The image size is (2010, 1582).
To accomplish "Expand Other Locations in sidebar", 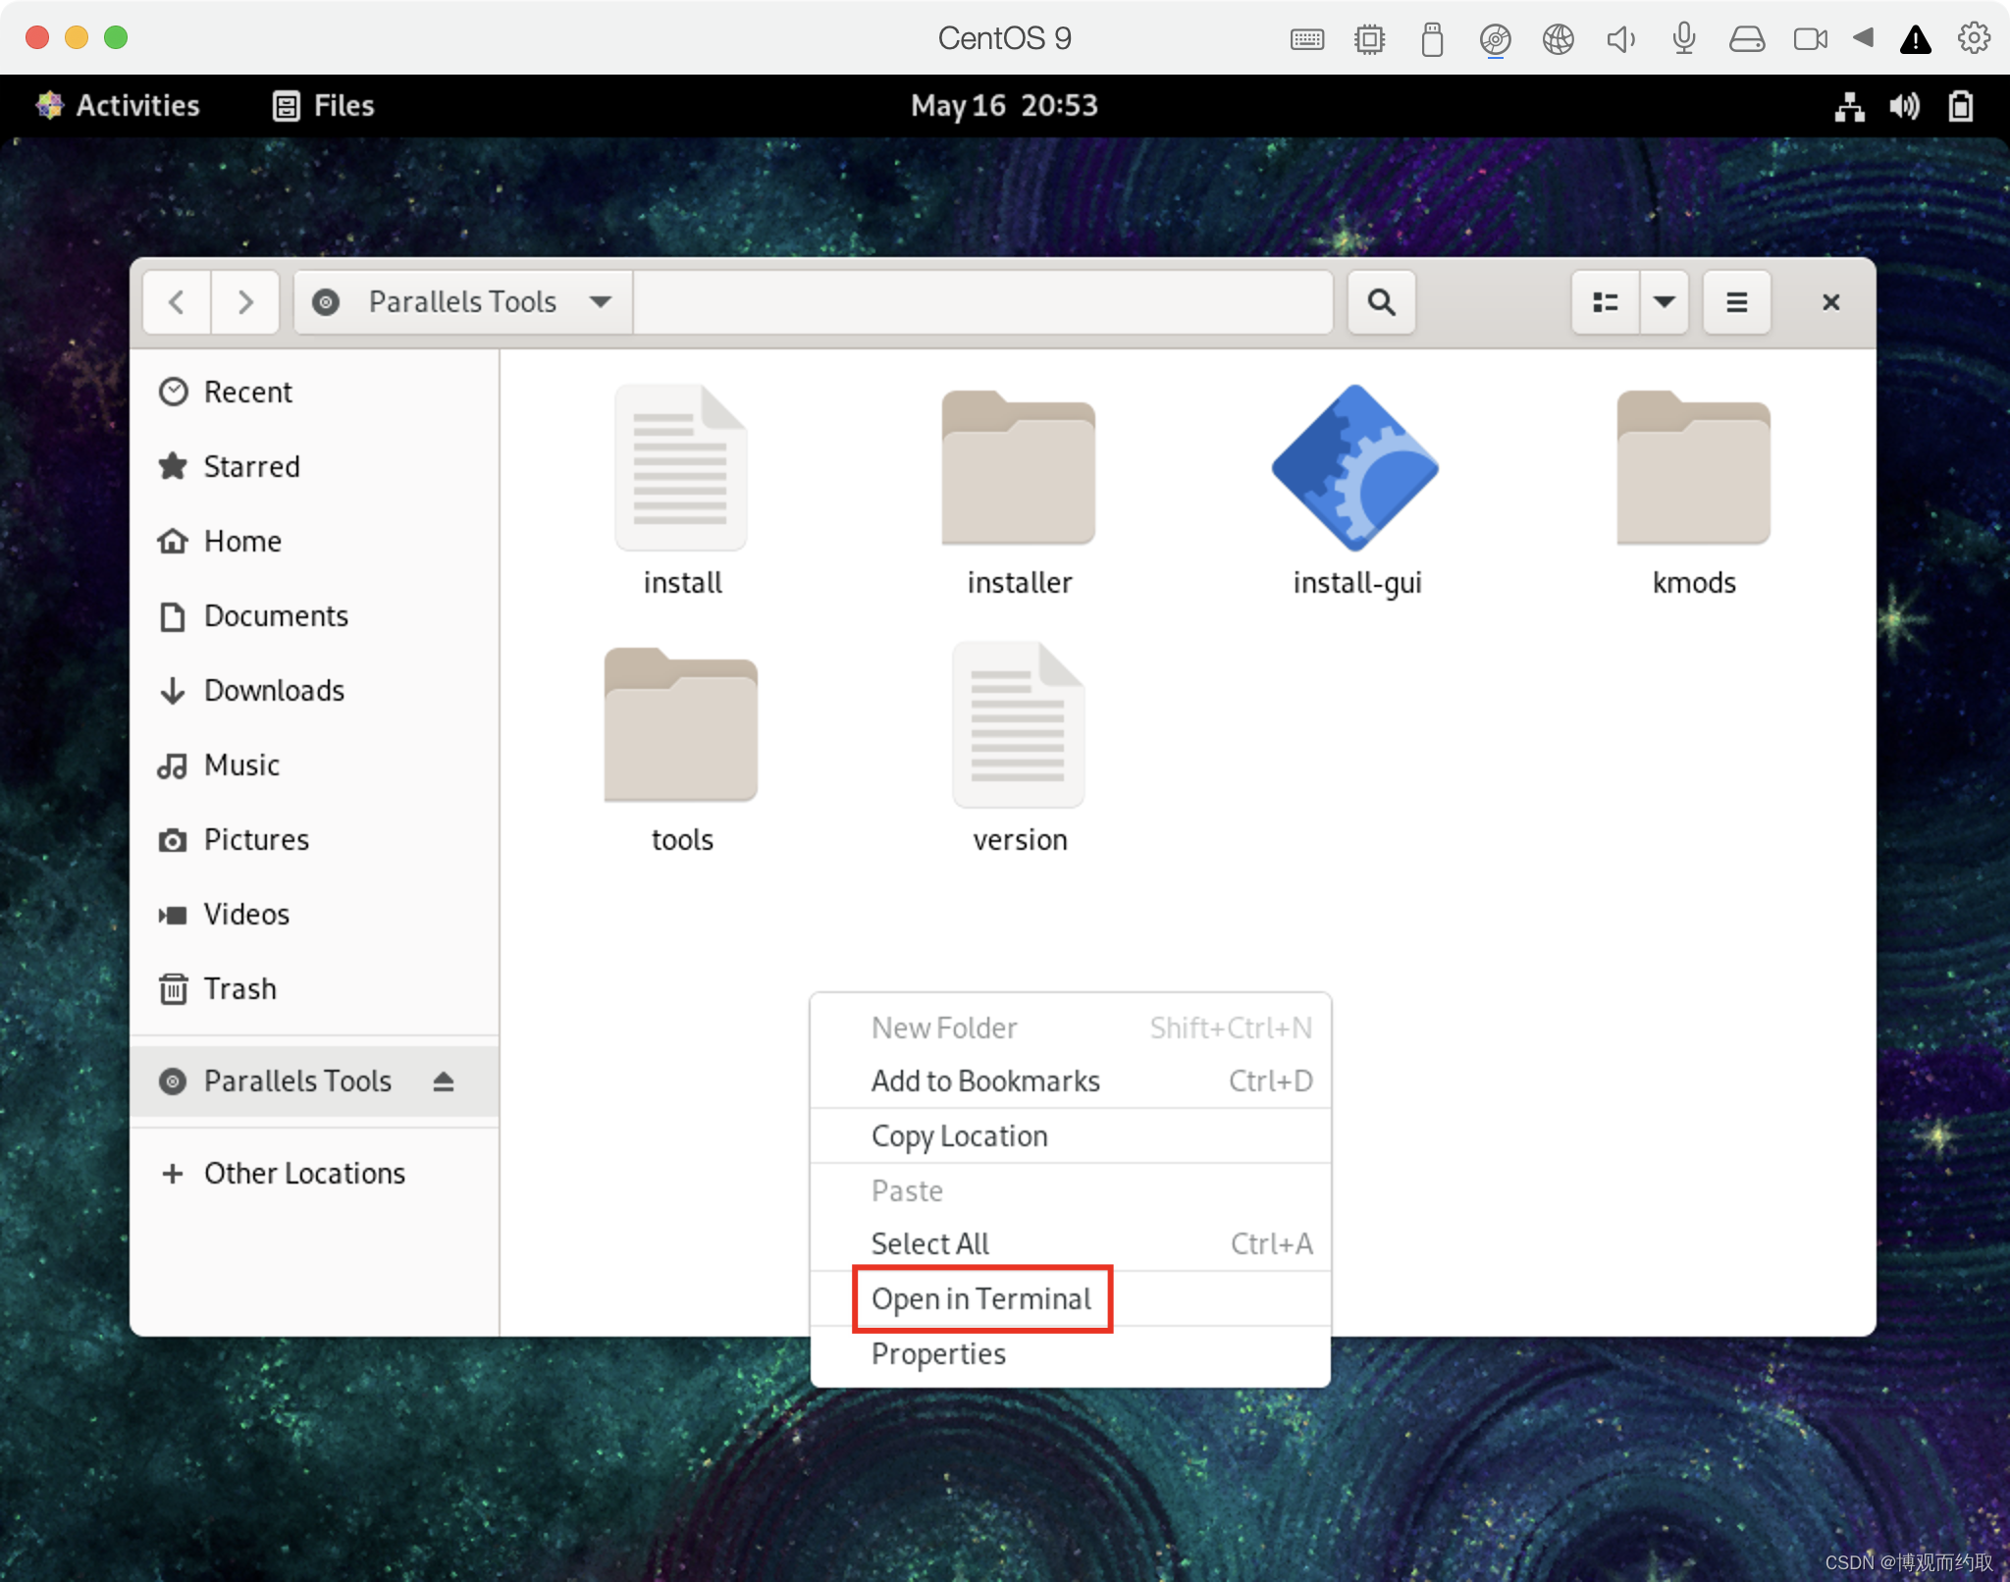I will pos(304,1174).
